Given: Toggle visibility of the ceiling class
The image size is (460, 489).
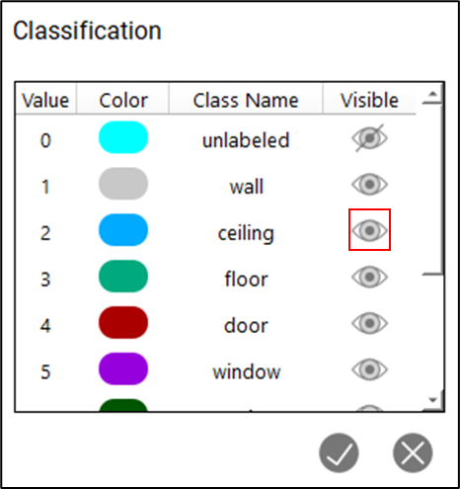Looking at the screenshot, I should point(369,230).
